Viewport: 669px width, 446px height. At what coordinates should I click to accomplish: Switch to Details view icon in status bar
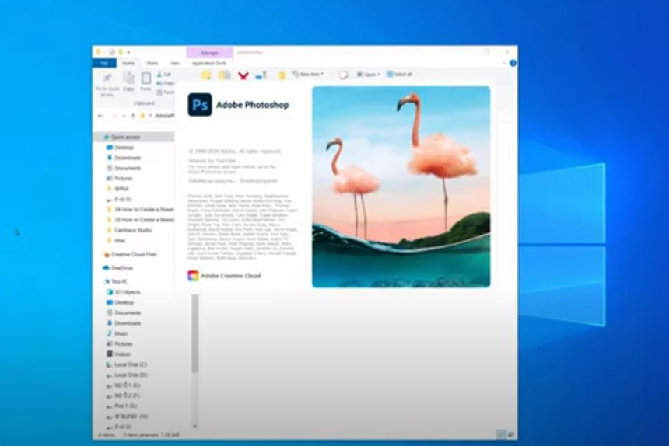pyautogui.click(x=500, y=434)
